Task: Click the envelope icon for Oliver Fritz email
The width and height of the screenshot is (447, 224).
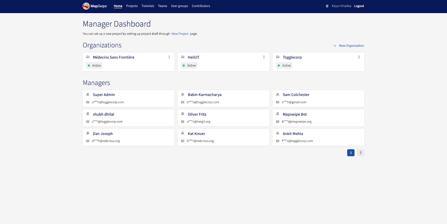Action: 183,121
